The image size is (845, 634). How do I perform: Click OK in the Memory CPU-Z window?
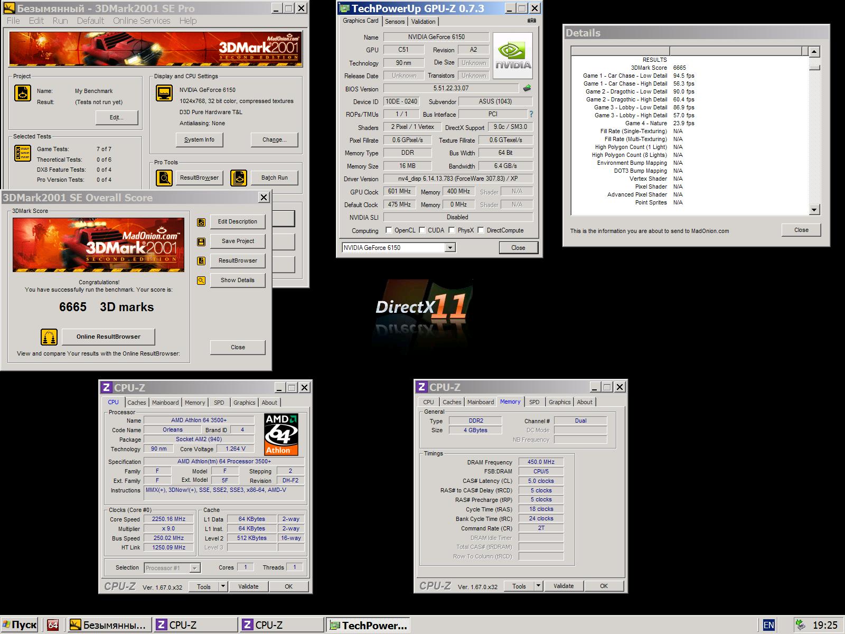(x=604, y=586)
